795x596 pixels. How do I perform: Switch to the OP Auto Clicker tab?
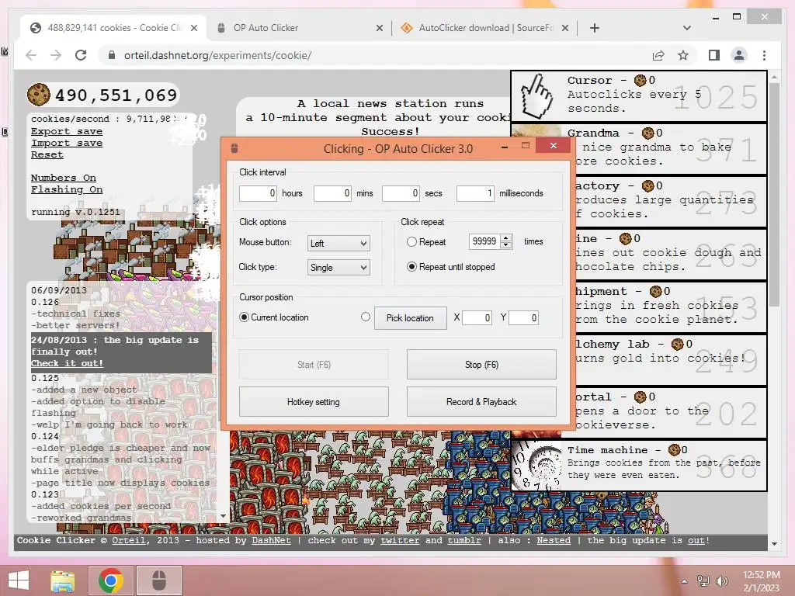coord(299,28)
